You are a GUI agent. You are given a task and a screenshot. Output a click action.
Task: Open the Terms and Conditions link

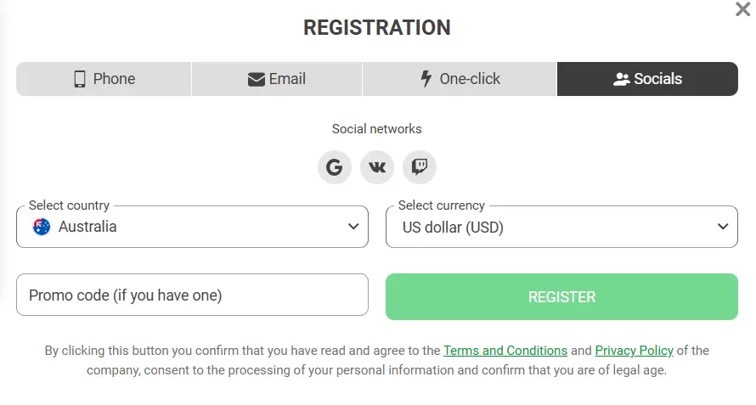(x=505, y=351)
